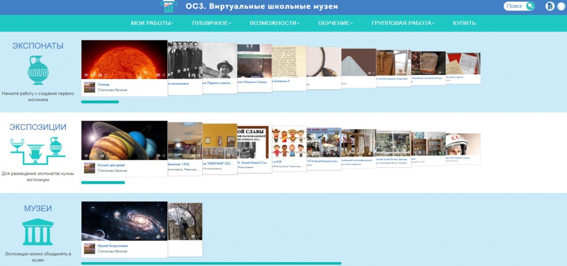Click the 'Экспозиции можно объединять в музеи' hint

(x=38, y=257)
